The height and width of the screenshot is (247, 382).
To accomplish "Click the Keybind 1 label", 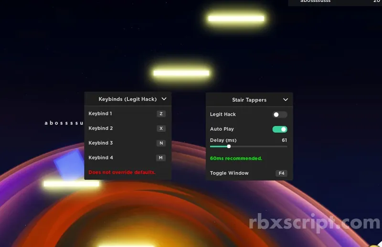I will tap(100, 113).
